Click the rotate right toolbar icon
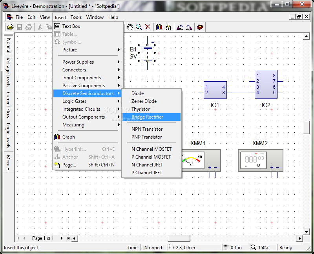The image size is (314, 254). pos(189,27)
